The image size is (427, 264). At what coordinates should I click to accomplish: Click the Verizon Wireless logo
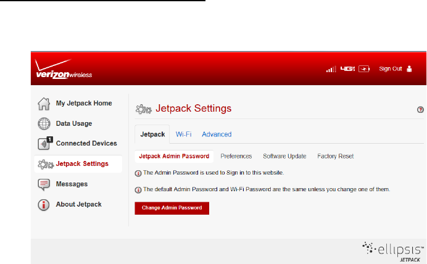(x=64, y=69)
